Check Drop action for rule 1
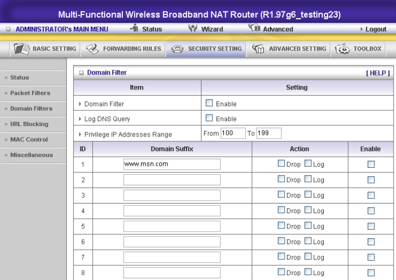Viewport: 396px width, 280px height. coord(281,164)
